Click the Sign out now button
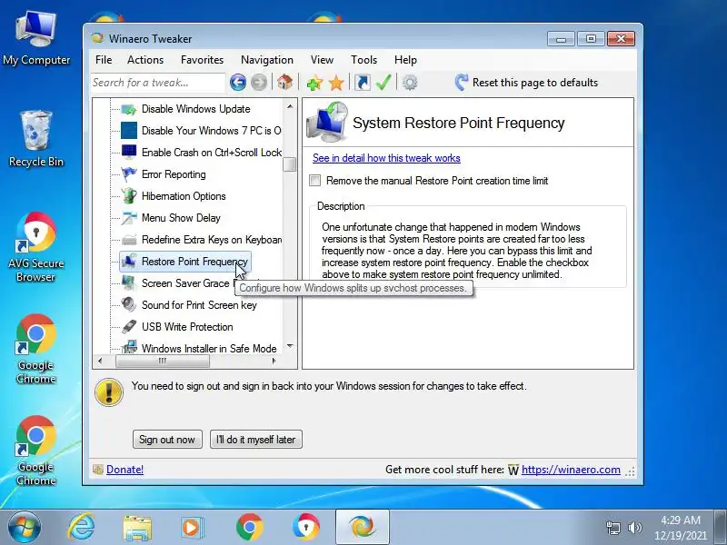Viewport: 727px width, 545px height. pyautogui.click(x=167, y=440)
